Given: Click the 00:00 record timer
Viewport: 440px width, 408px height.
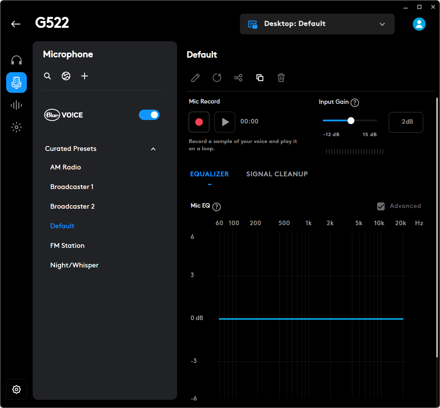Looking at the screenshot, I should tap(250, 121).
